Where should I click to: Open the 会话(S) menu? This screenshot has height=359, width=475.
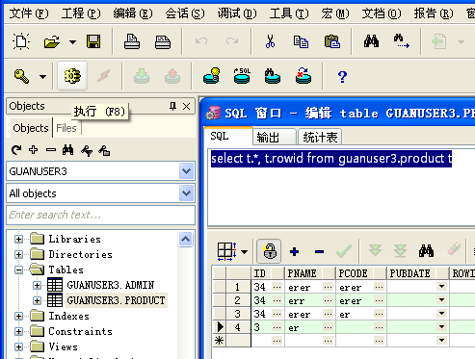185,13
